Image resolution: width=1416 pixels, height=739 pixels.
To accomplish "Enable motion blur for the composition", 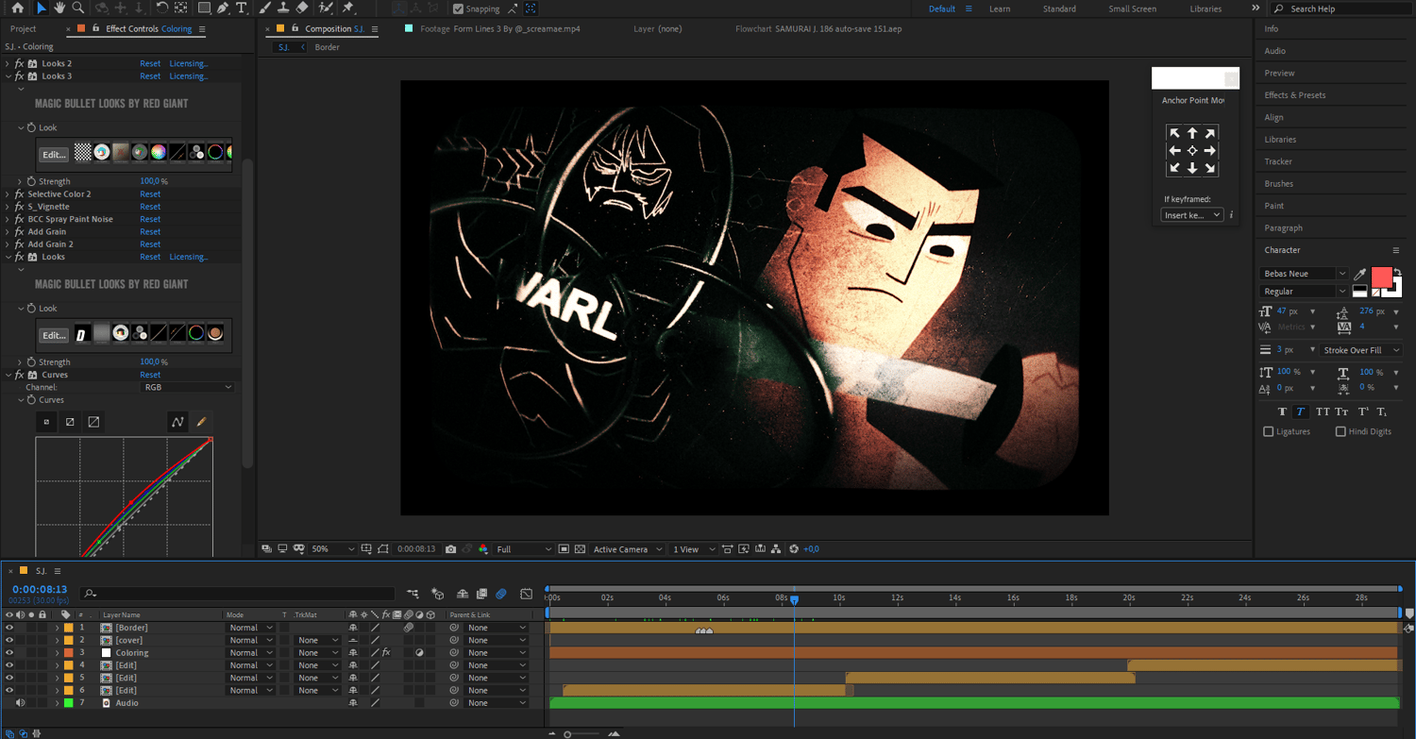I will tap(501, 594).
